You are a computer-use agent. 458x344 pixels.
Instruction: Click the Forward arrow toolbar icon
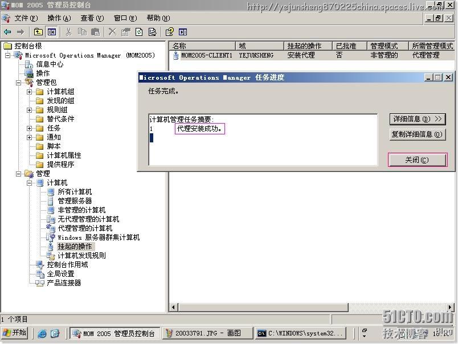(x=21, y=32)
